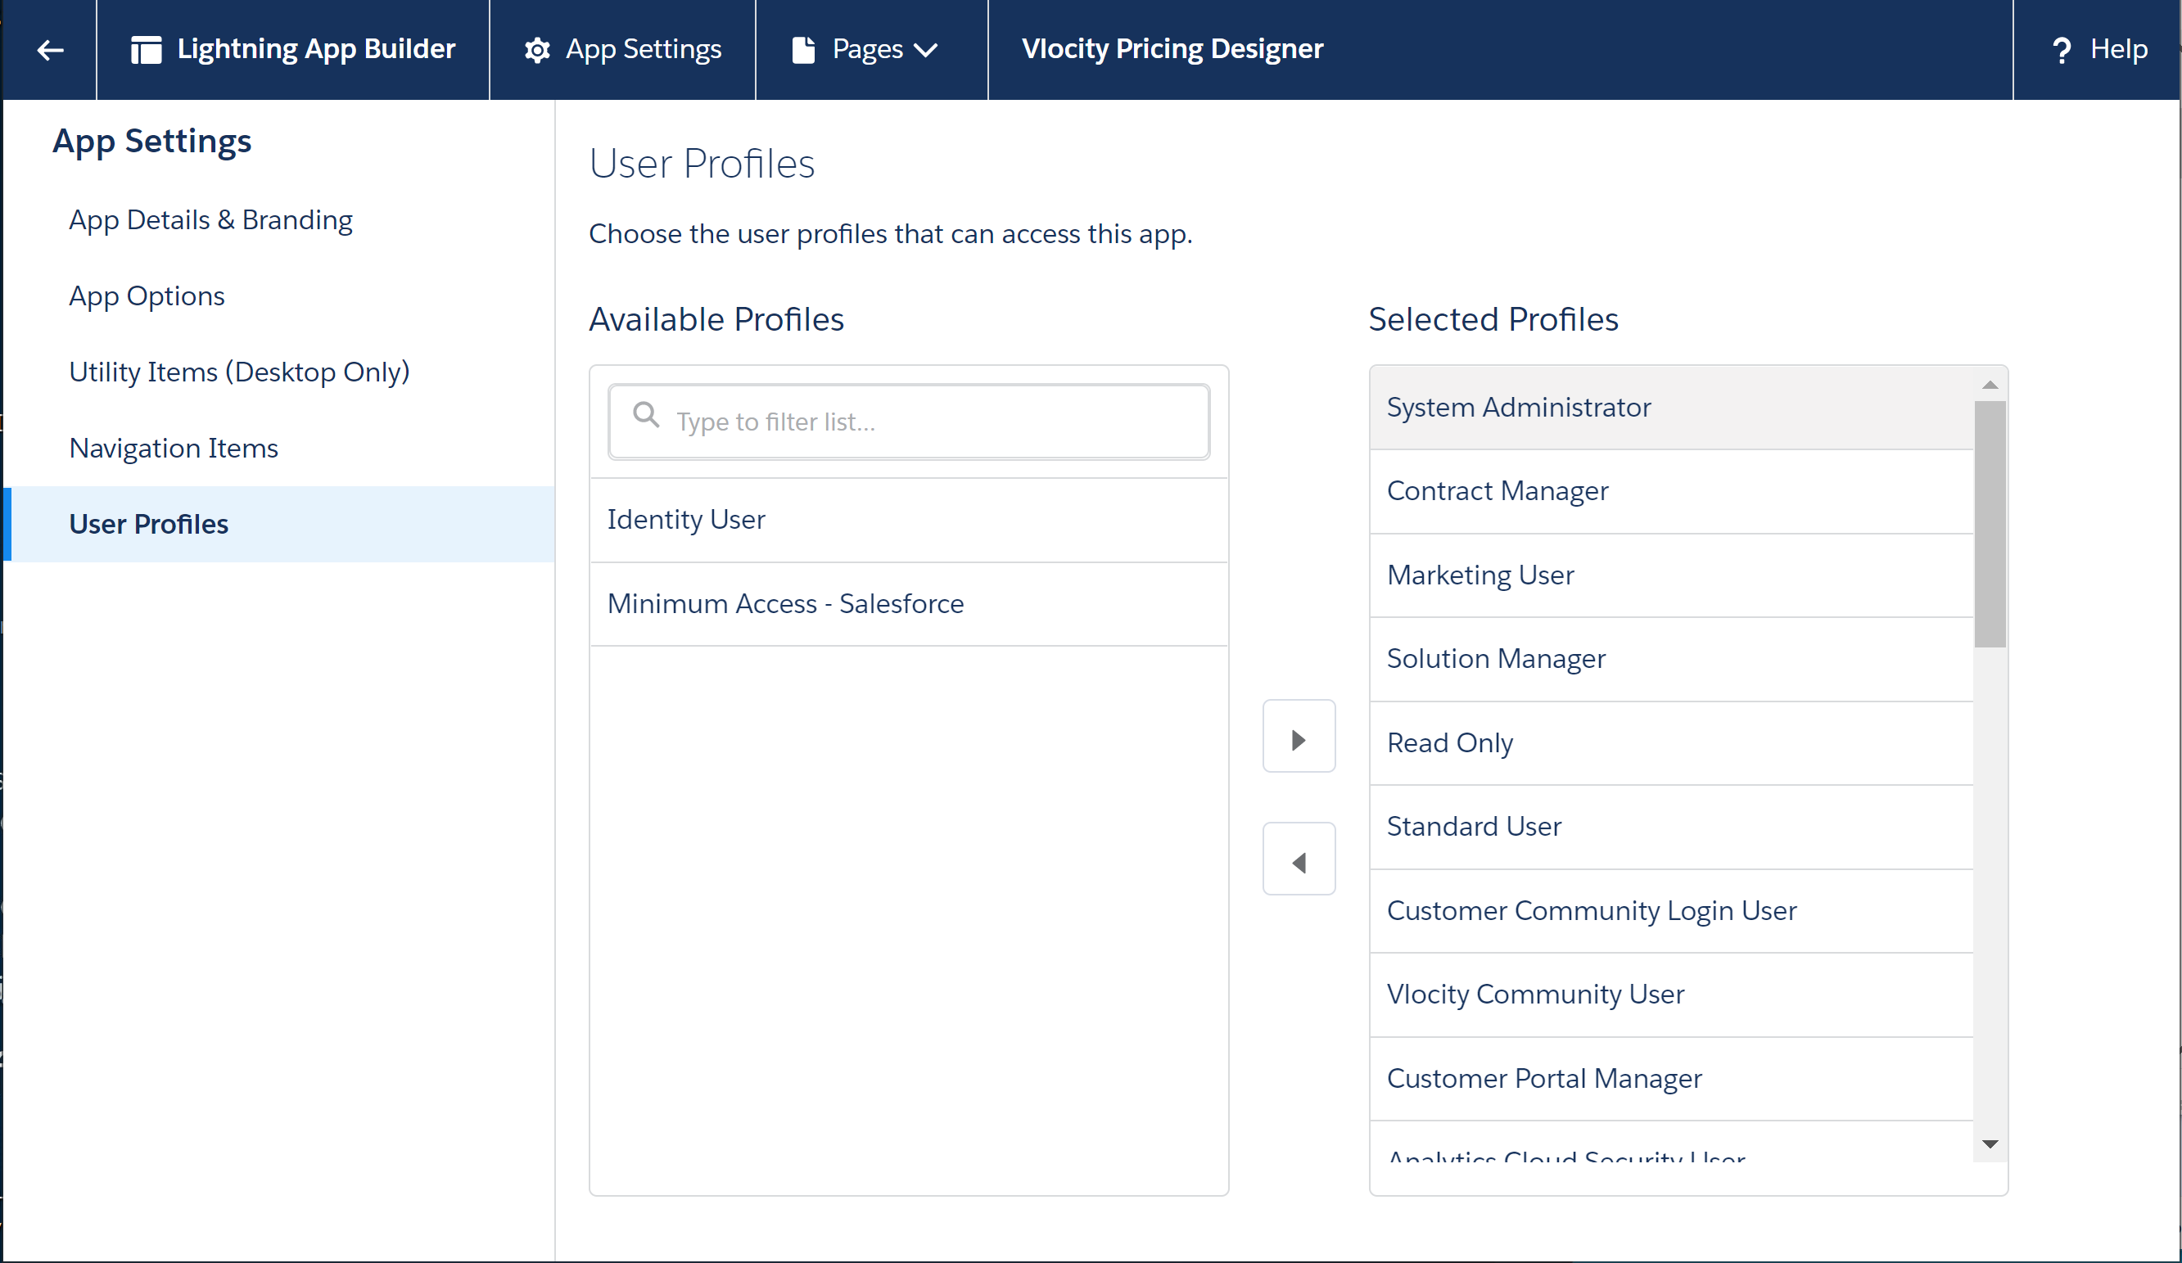Select Utility Items (Desktop Only)
2182x1263 pixels.
239,372
